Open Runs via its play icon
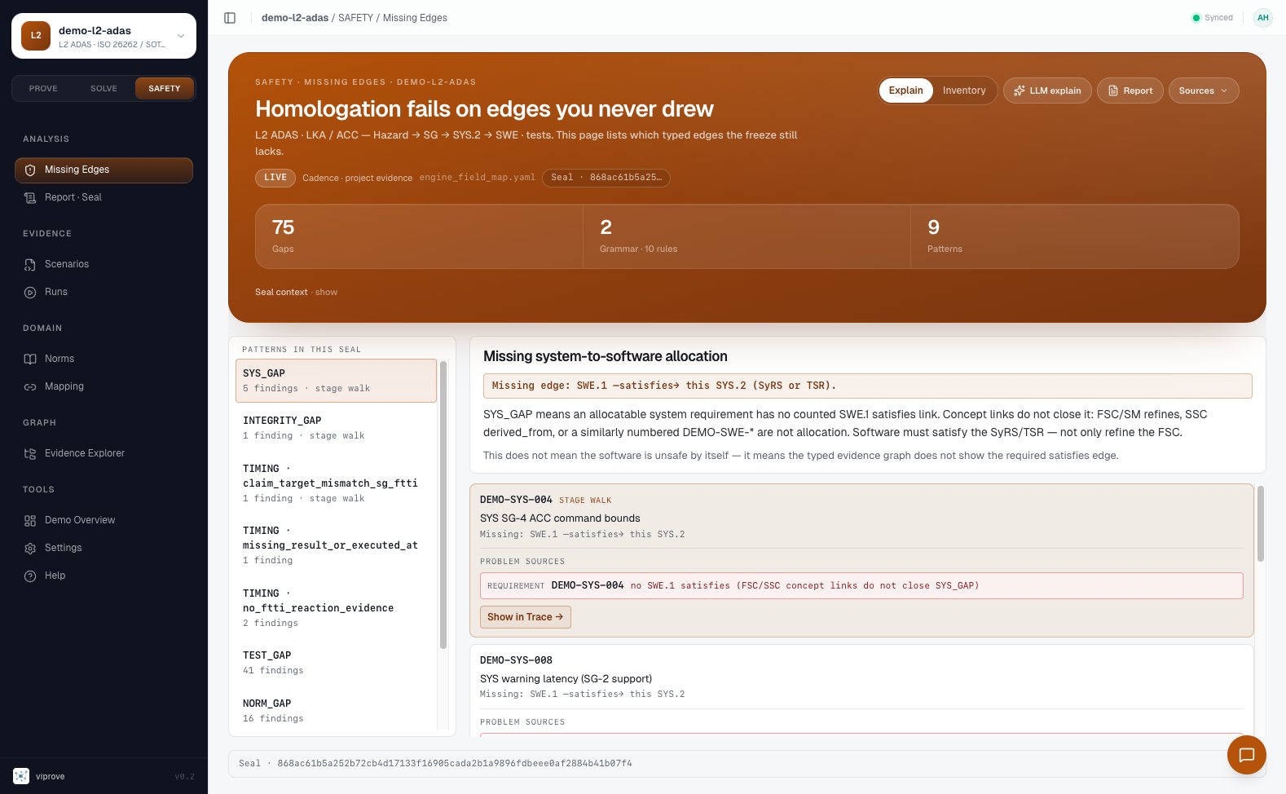Image resolution: width=1286 pixels, height=794 pixels. pos(30,292)
